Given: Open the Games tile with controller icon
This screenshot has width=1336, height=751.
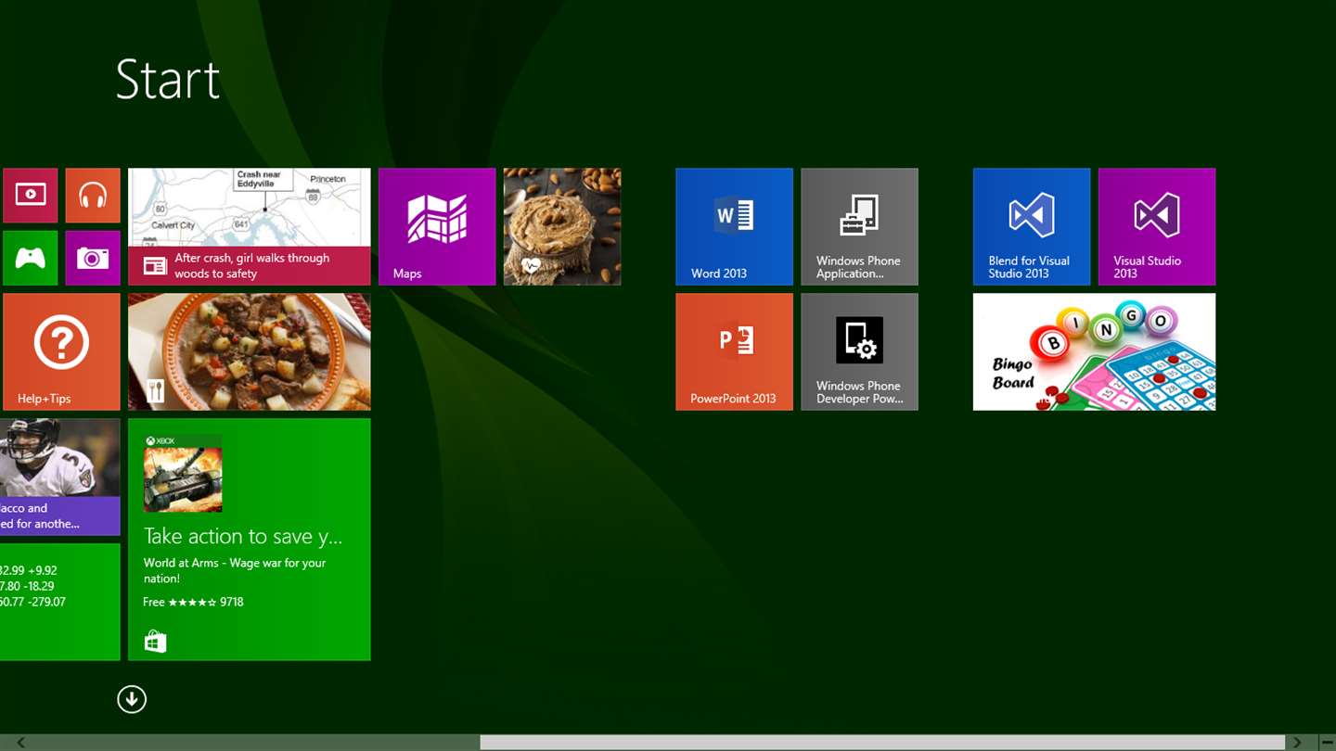Looking at the screenshot, I should pos(31,258).
